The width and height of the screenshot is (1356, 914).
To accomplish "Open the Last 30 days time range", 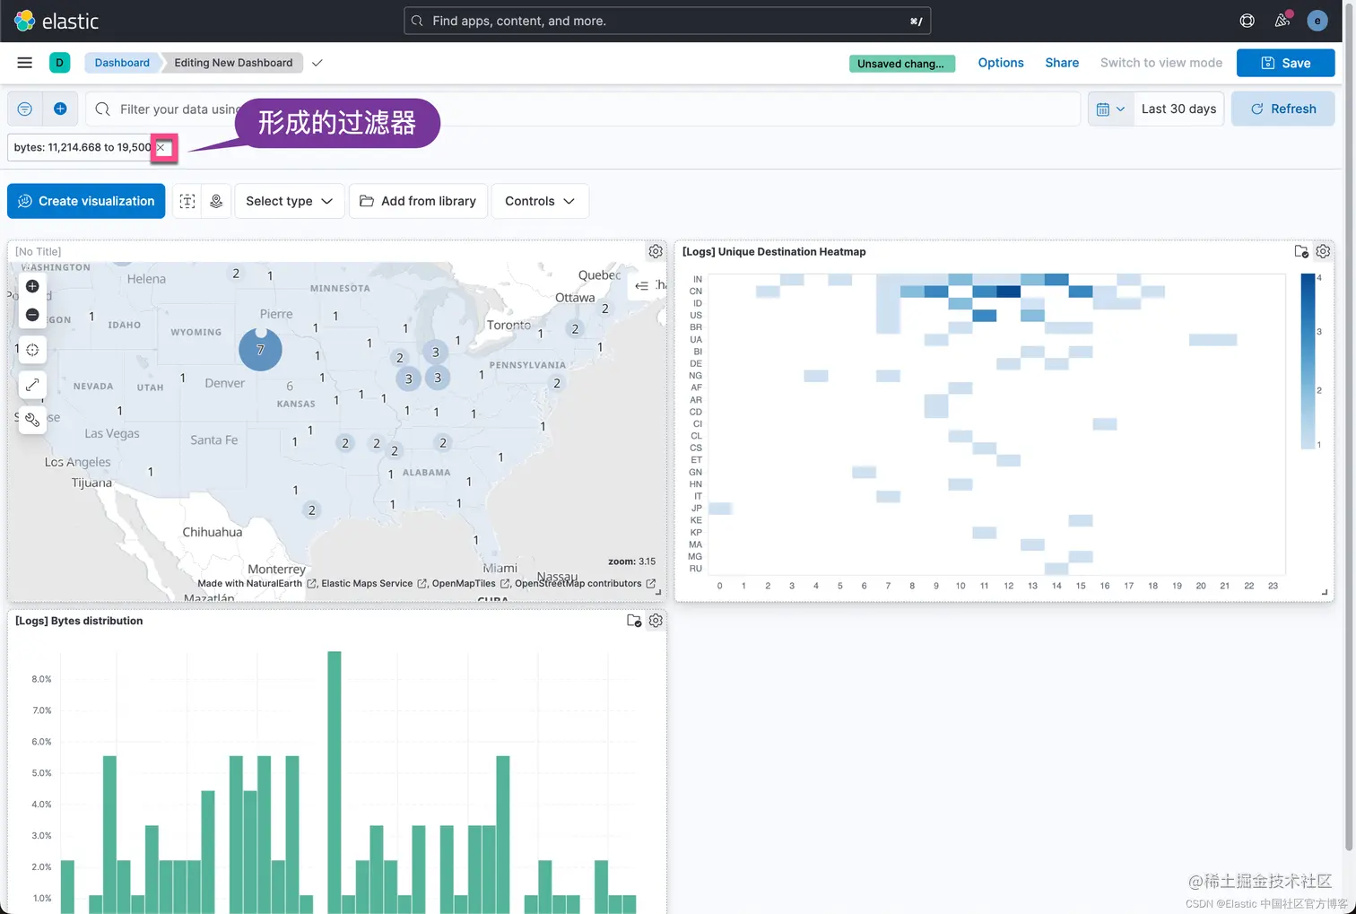I will point(1178,109).
